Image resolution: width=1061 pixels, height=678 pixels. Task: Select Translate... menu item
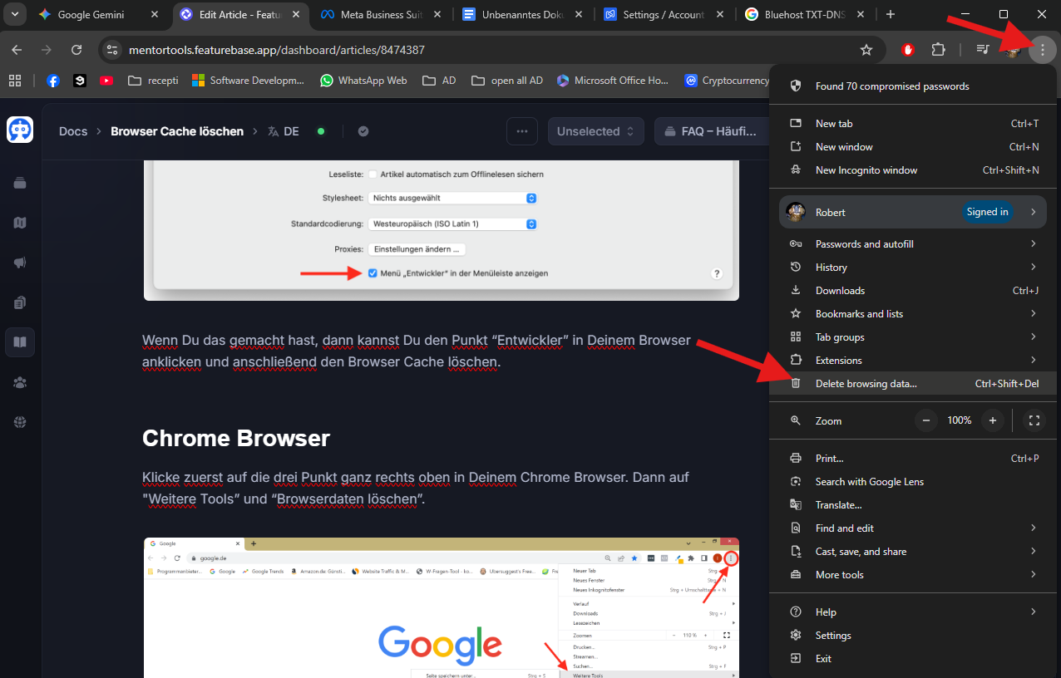point(913,504)
